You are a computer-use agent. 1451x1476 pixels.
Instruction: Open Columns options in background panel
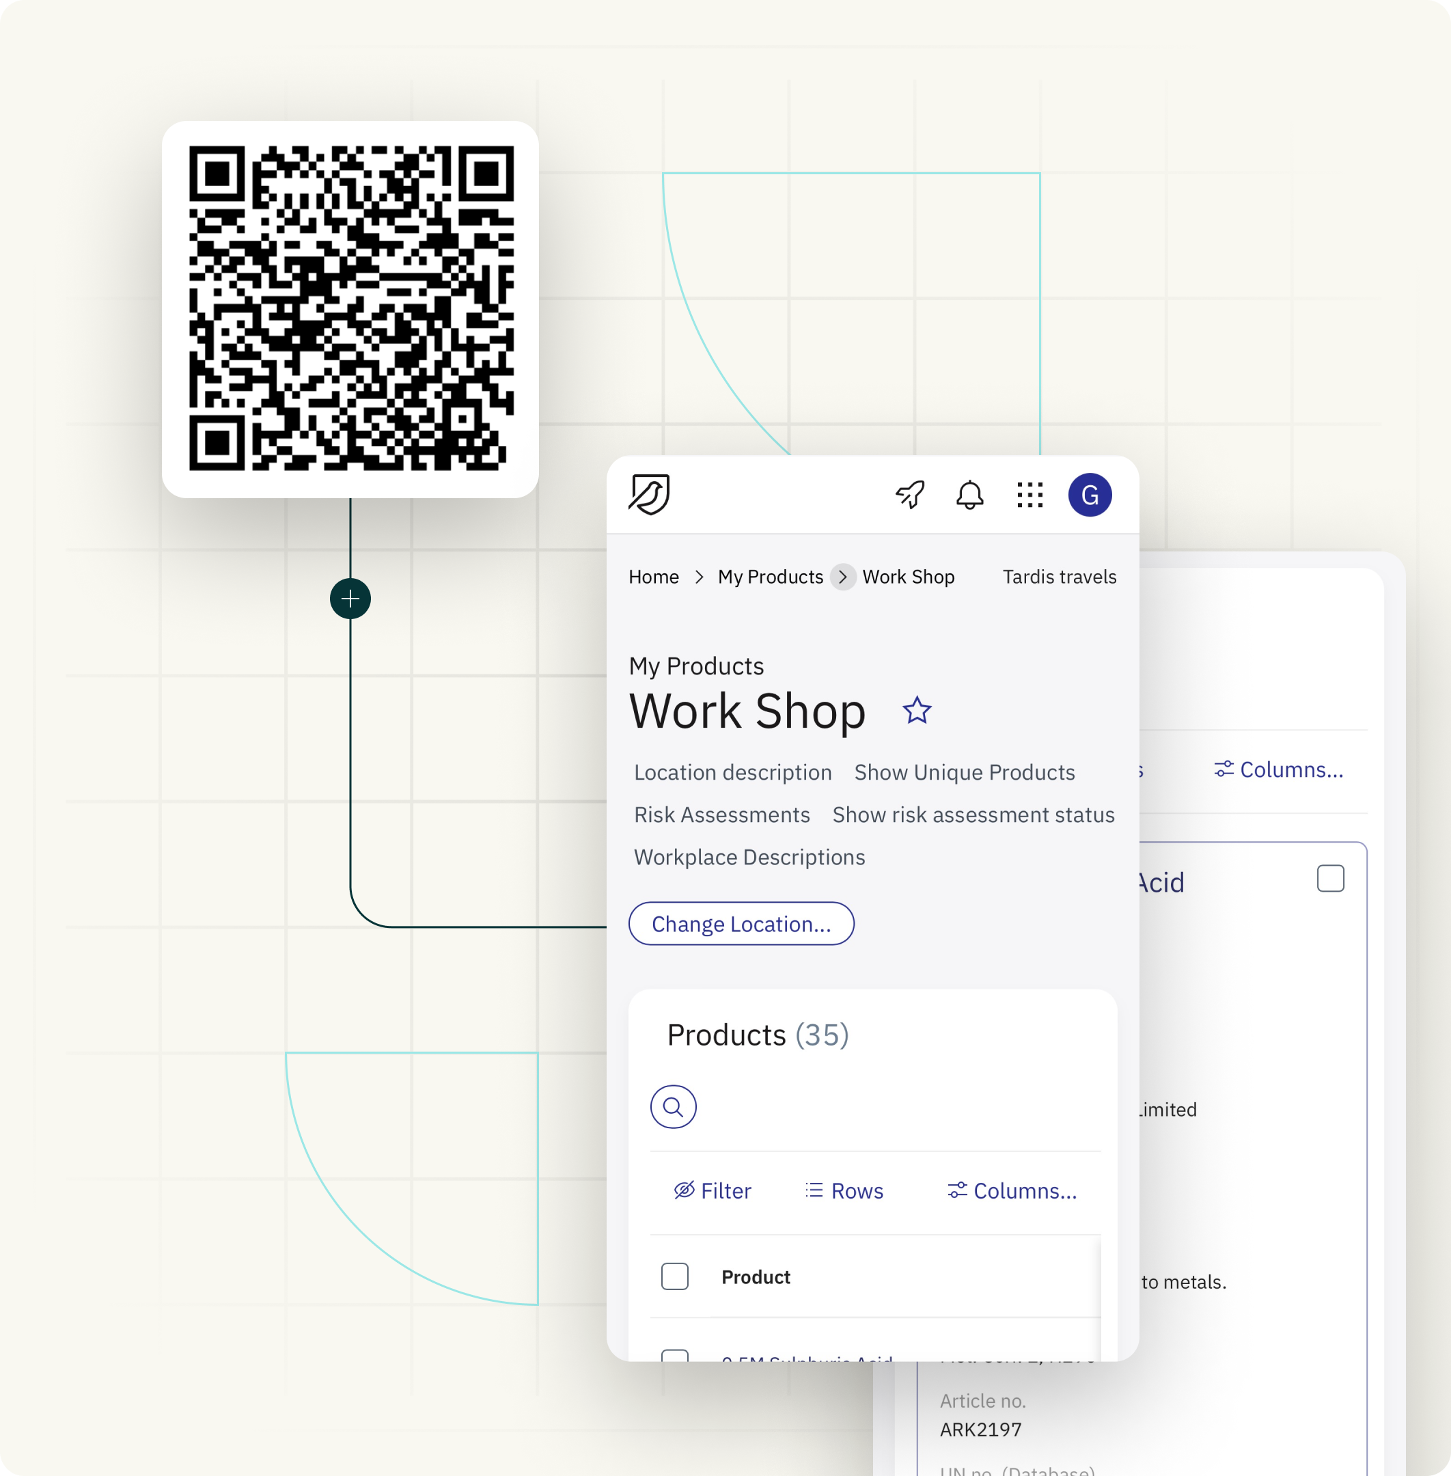click(x=1279, y=770)
